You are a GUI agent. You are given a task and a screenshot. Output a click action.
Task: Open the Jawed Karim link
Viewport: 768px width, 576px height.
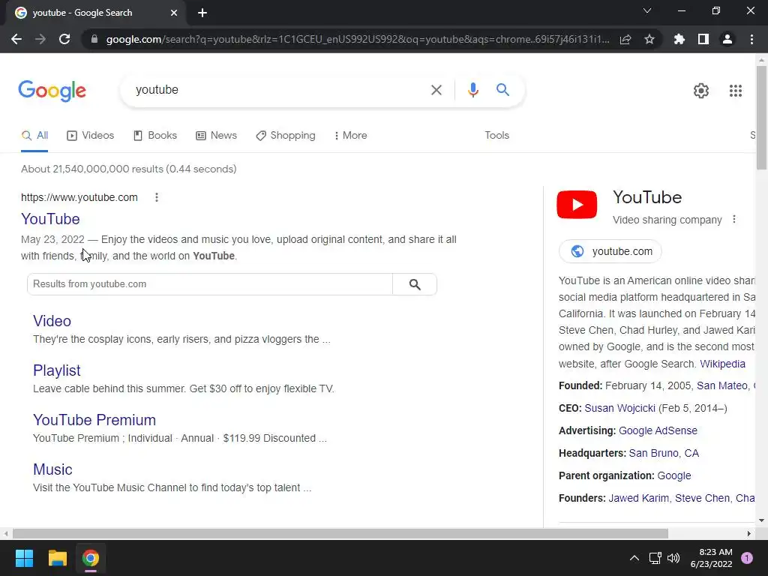639,499
